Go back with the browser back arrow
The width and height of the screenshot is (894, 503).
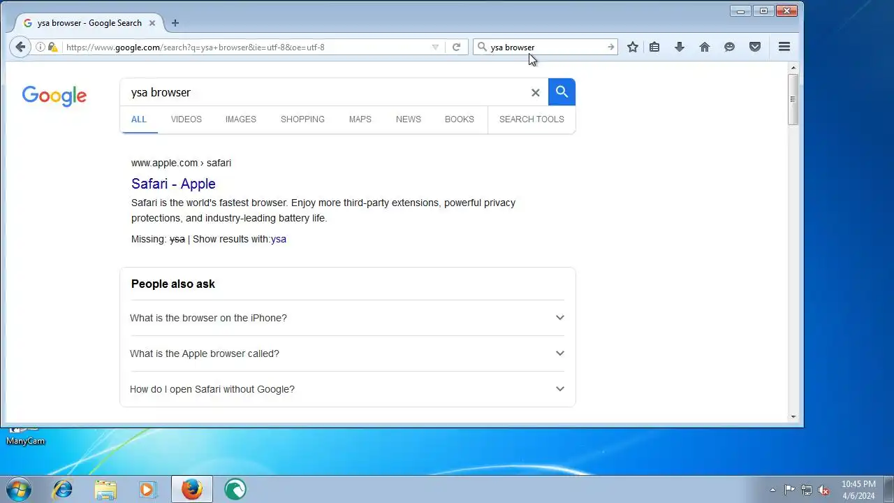pos(20,47)
